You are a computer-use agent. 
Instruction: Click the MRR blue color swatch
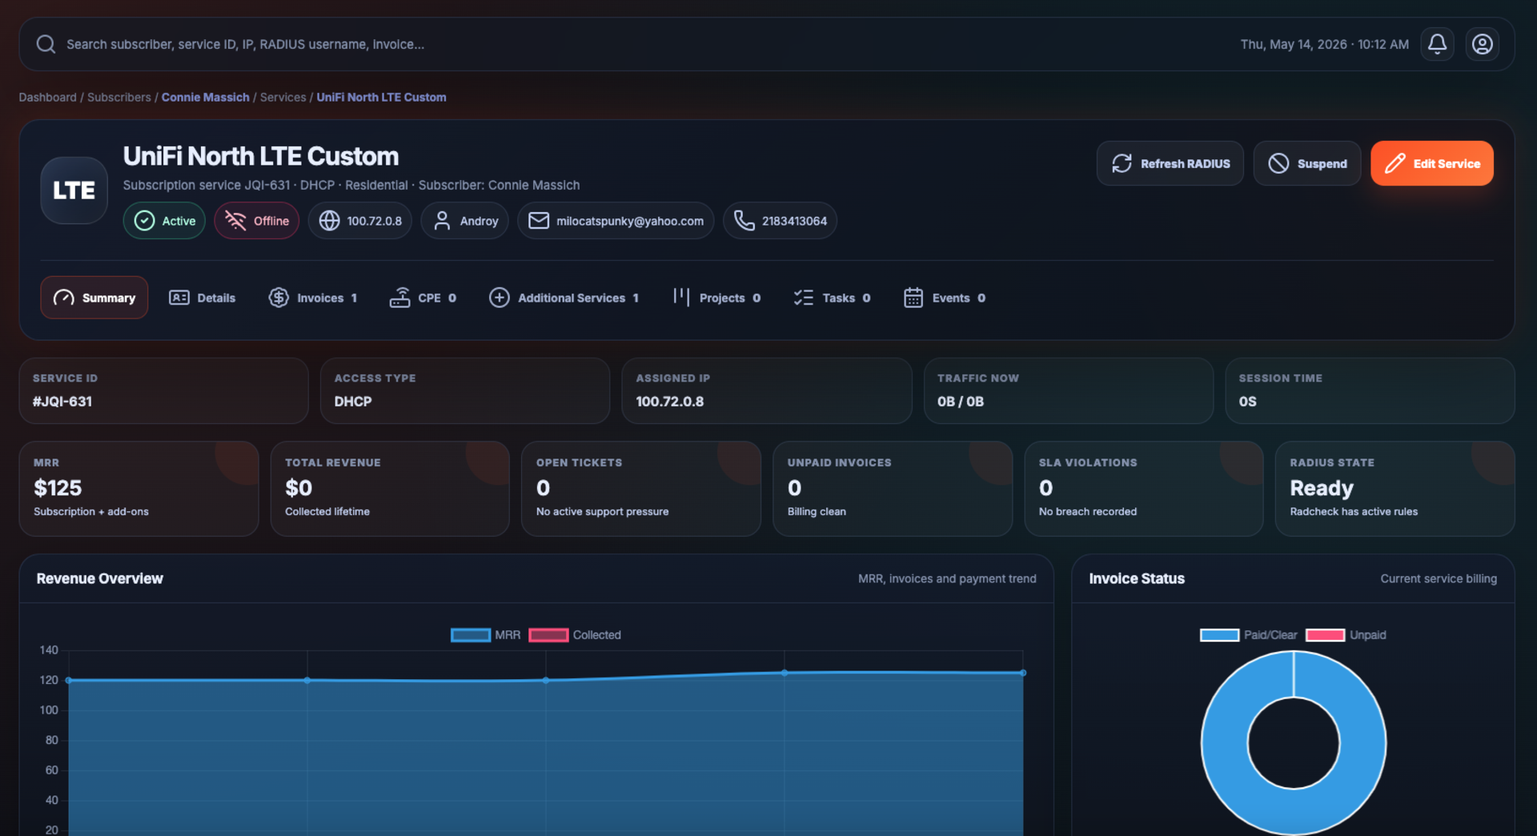click(471, 635)
